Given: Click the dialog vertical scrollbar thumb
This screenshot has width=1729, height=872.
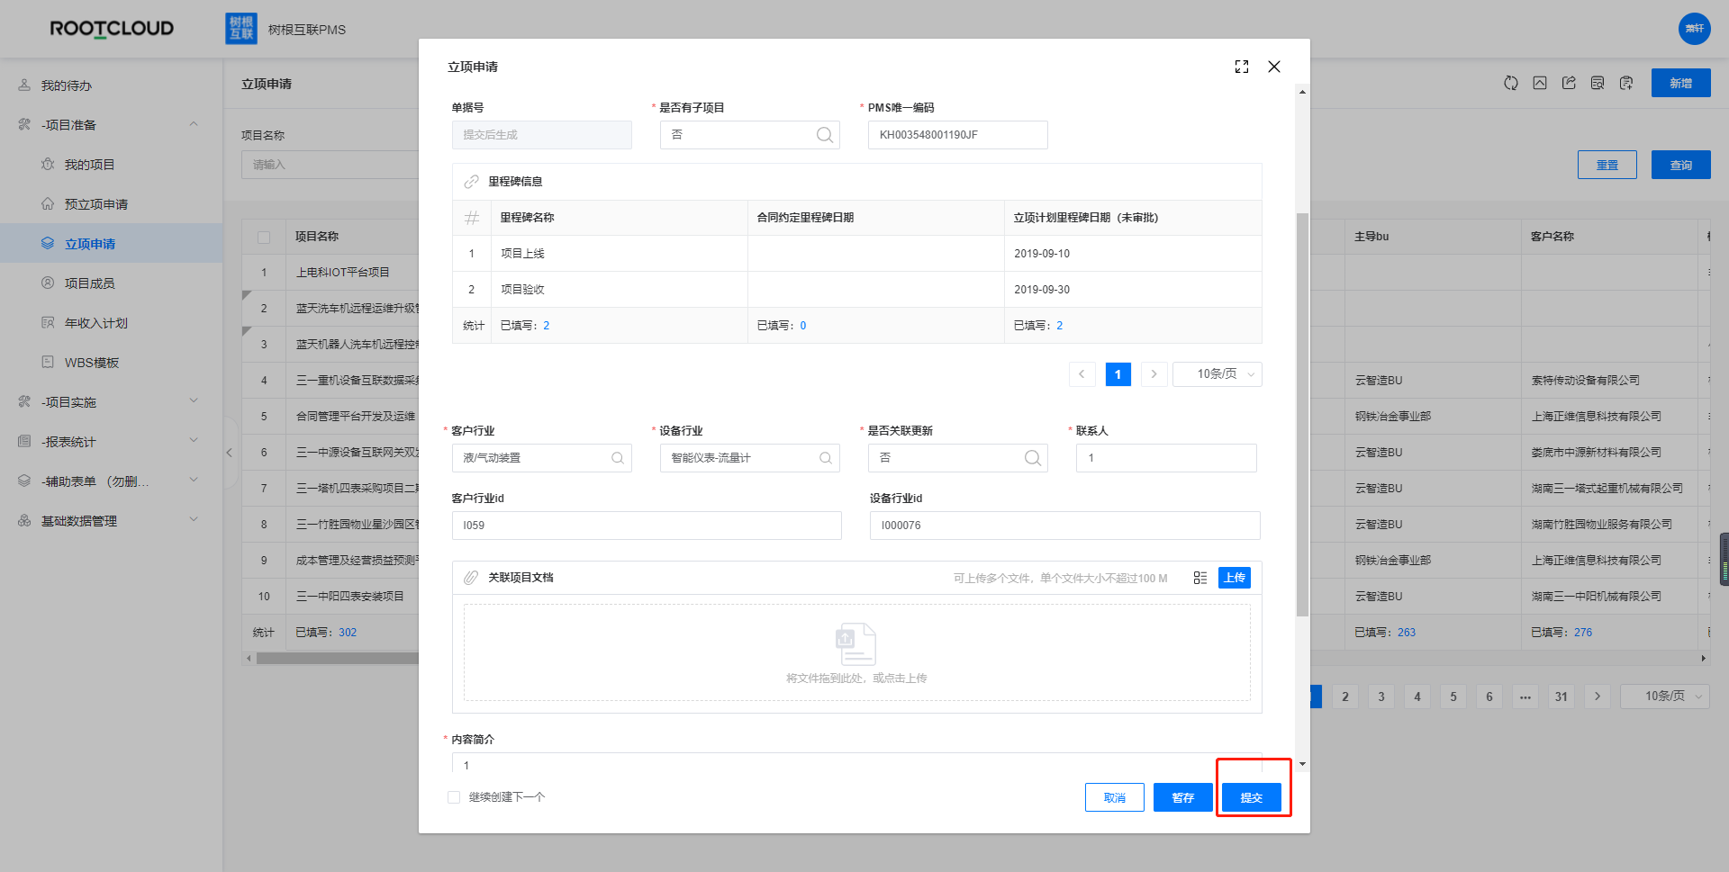Looking at the screenshot, I should tap(1302, 415).
